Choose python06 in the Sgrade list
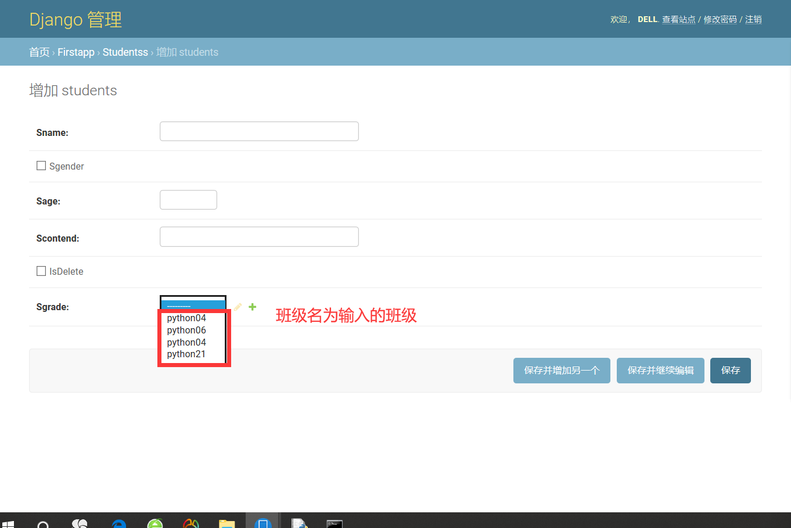 pyautogui.click(x=186, y=330)
